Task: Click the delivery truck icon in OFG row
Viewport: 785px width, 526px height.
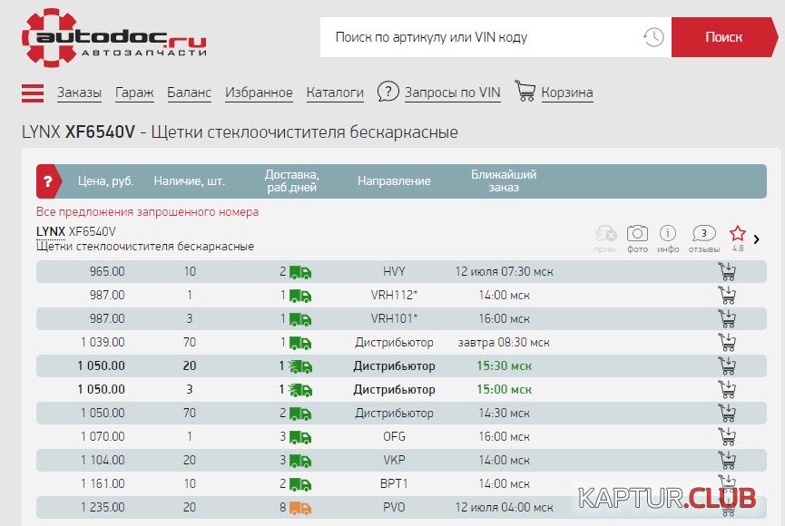Action: click(300, 437)
